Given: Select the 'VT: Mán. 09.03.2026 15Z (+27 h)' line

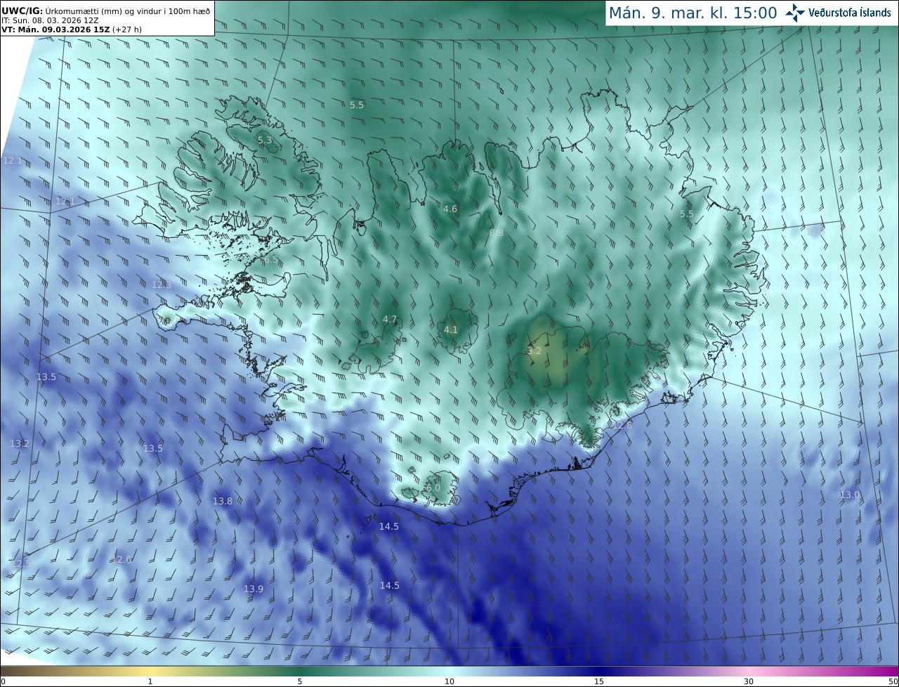Looking at the screenshot, I should coord(72,30).
